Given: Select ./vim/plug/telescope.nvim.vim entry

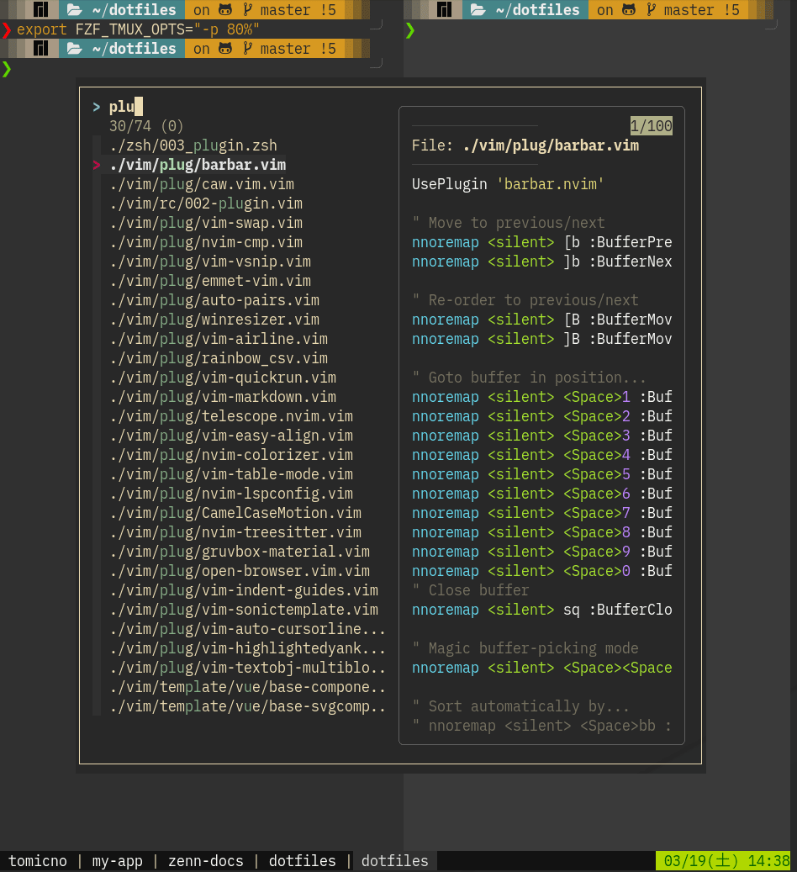Looking at the screenshot, I should click(x=231, y=416).
